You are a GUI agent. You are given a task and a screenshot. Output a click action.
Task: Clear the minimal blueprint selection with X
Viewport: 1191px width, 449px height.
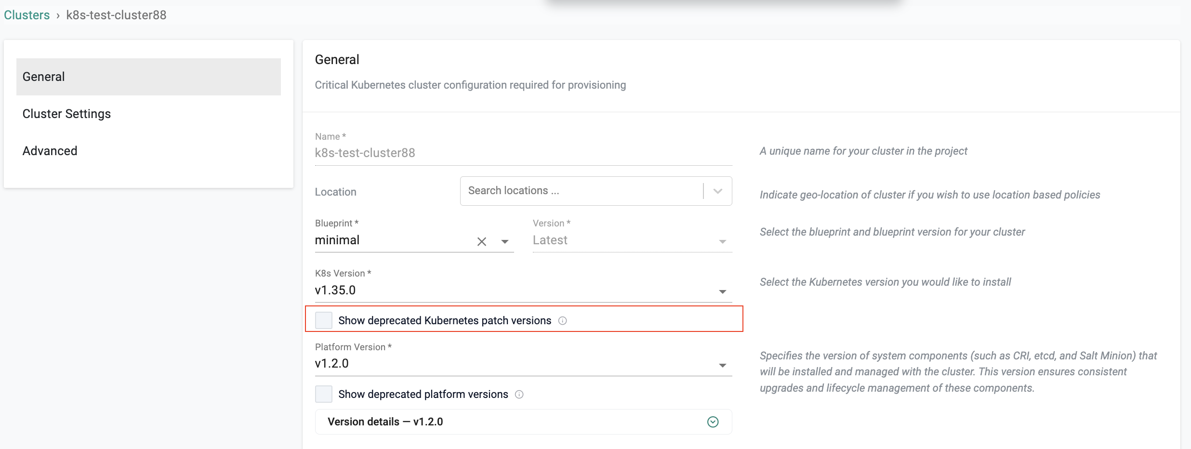click(x=481, y=241)
